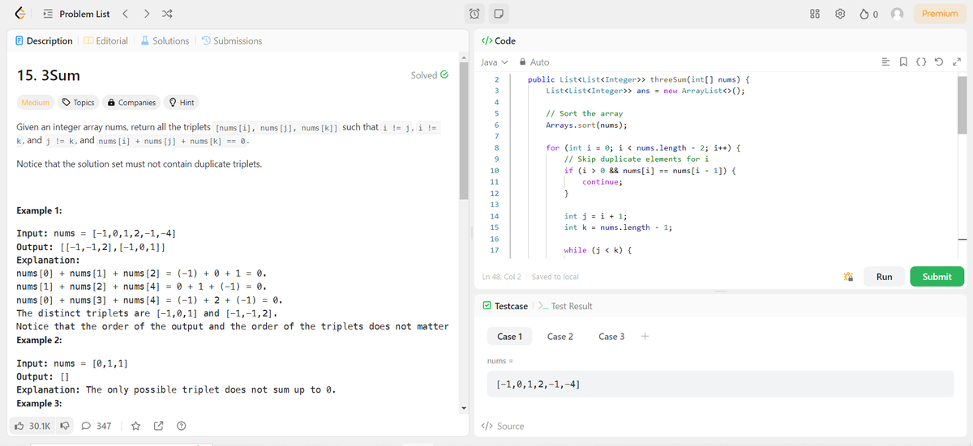Click the 'Saved to local' status text
The height and width of the screenshot is (446, 973).
pyautogui.click(x=555, y=277)
